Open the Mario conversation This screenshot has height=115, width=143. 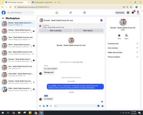tap(18, 46)
